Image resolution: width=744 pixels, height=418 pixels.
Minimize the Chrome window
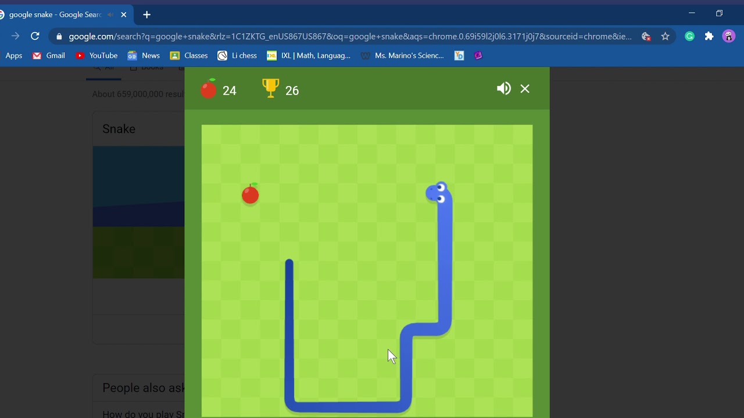coord(692,13)
